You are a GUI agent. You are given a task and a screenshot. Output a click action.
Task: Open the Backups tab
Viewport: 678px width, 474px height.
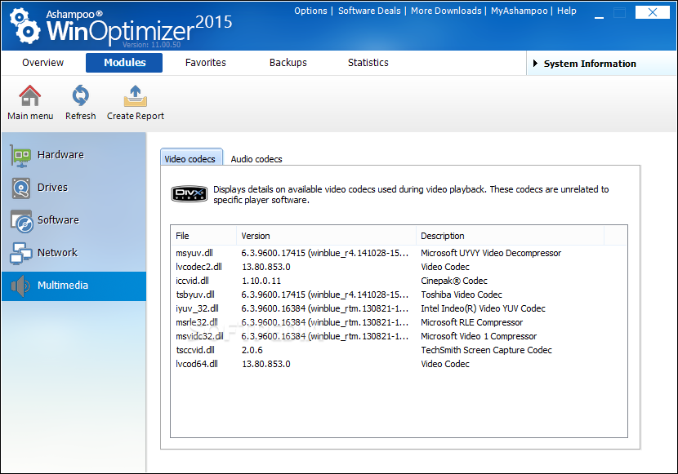tap(288, 63)
